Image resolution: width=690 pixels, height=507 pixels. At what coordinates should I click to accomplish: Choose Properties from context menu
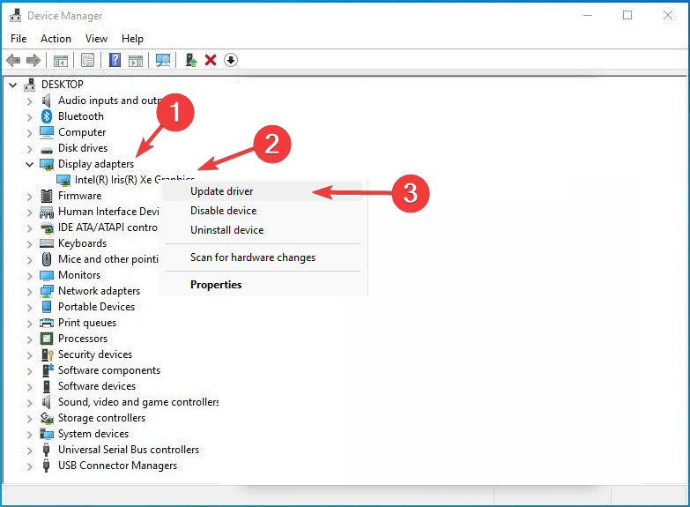point(263,285)
